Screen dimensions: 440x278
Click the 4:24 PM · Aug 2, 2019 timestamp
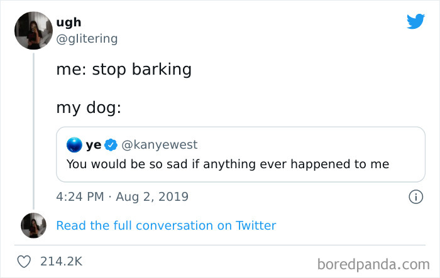pos(122,196)
